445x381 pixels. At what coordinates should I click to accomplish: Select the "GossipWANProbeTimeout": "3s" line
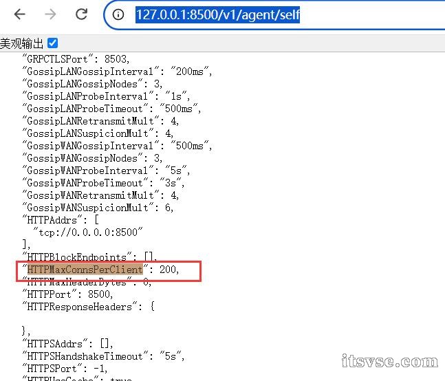104,183
